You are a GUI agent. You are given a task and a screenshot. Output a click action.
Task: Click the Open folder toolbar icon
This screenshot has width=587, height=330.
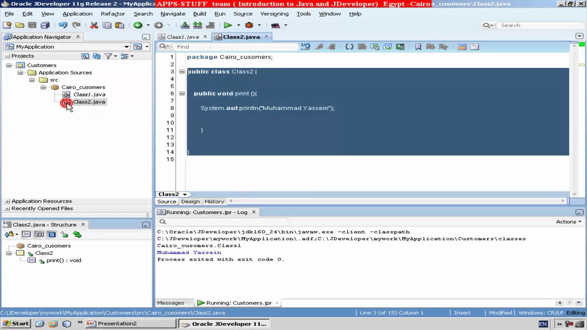click(20, 25)
